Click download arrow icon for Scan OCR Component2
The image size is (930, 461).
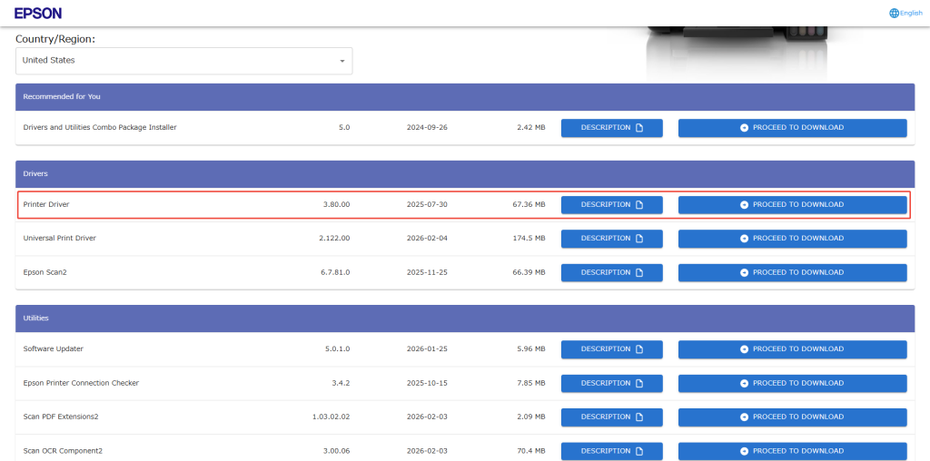point(745,451)
